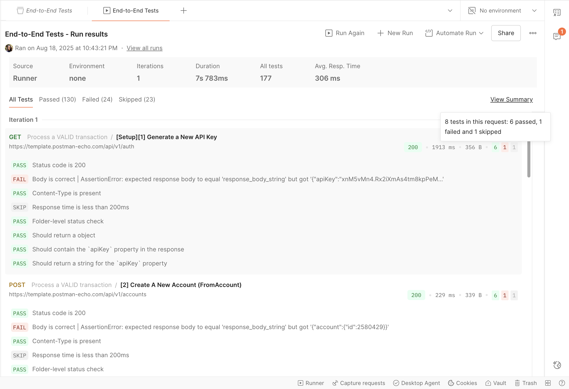Expand the No environment dropdown
Screen dimensions: 569x389
point(535,11)
